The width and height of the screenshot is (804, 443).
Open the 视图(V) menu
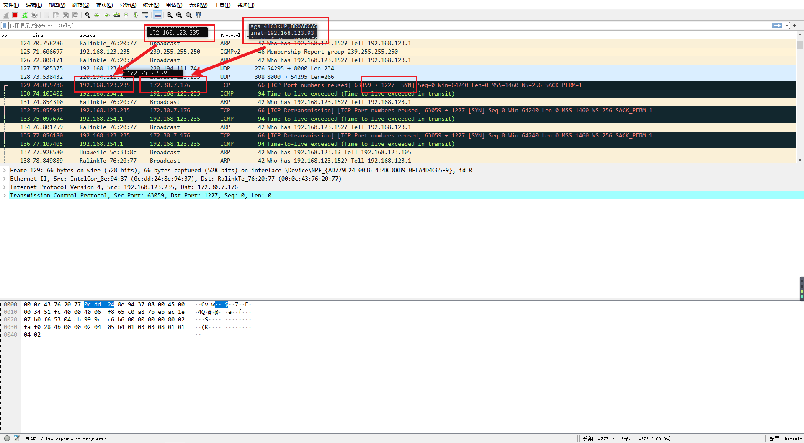tap(57, 5)
